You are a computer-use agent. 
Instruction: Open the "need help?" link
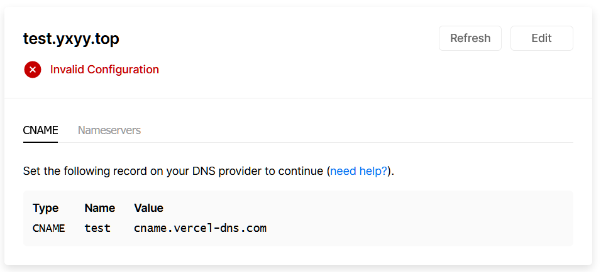pyautogui.click(x=358, y=171)
